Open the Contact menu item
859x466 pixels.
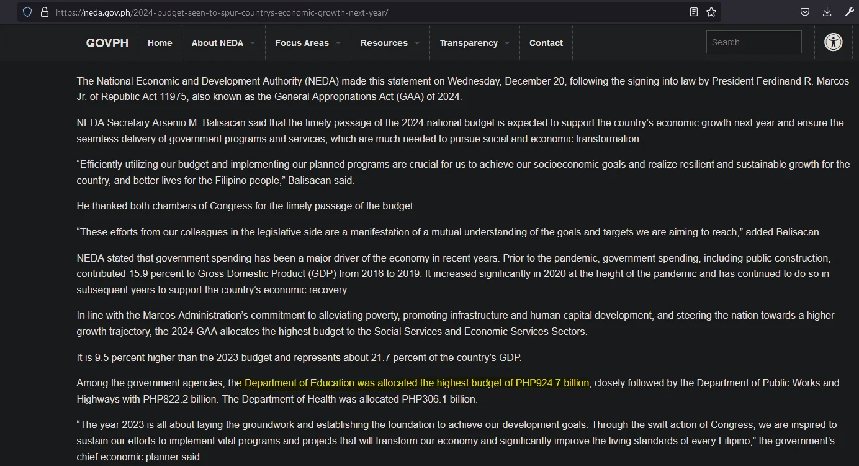546,43
